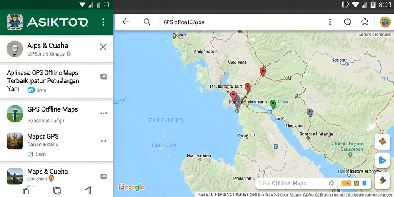Open the Mapst GPS list item
Image resolution: width=394 pixels, height=197 pixels.
click(x=57, y=144)
